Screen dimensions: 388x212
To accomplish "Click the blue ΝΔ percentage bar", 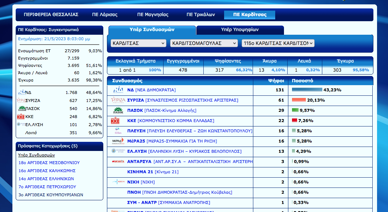I will point(307,90).
